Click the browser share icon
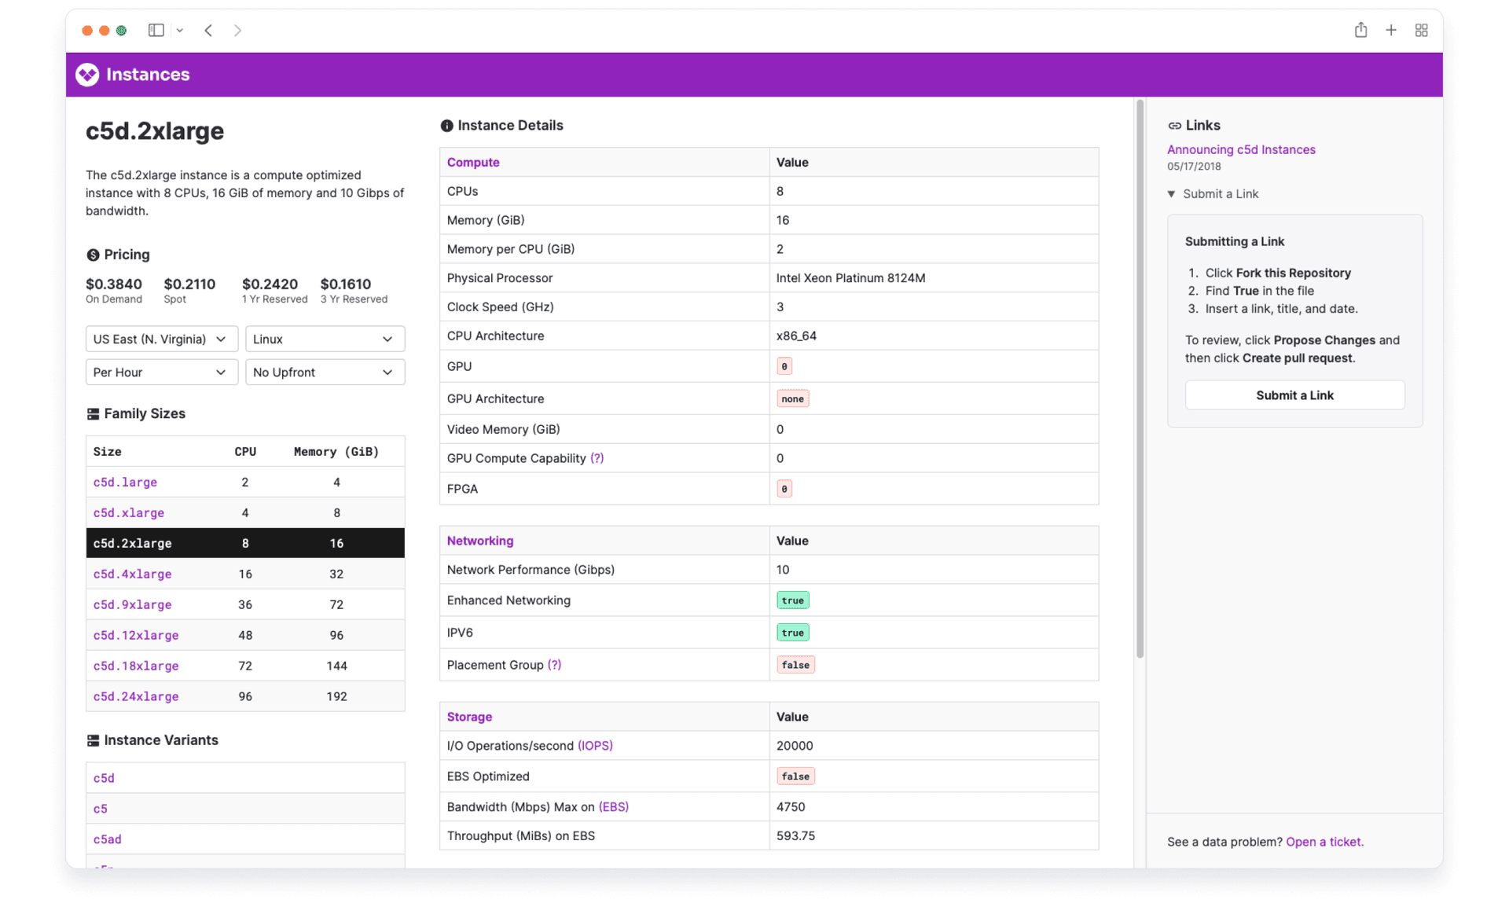The height and width of the screenshot is (903, 1509). tap(1360, 30)
